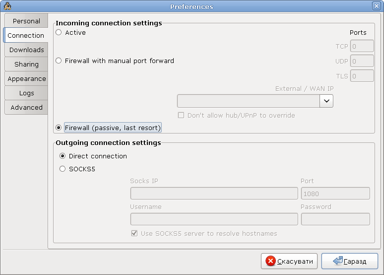
Task: Confirm with the Гаразд button
Action: [x=349, y=261]
